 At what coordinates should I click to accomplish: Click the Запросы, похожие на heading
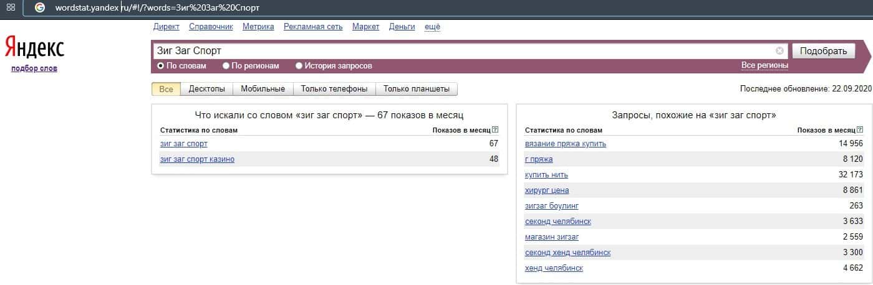tap(694, 115)
